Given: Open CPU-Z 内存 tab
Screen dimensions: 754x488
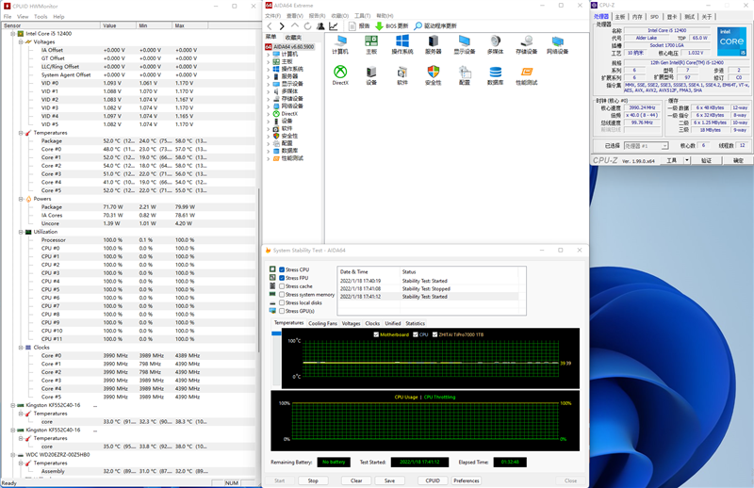Looking at the screenshot, I should (637, 17).
